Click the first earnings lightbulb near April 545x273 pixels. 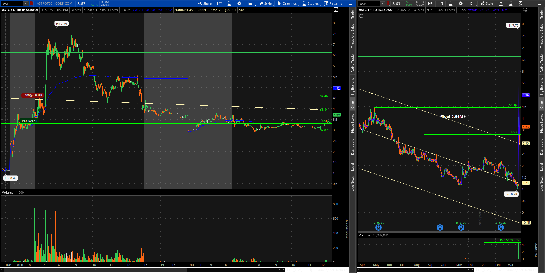coord(379,227)
